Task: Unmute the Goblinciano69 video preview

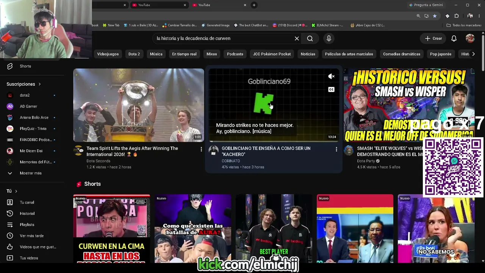Action: point(331,77)
